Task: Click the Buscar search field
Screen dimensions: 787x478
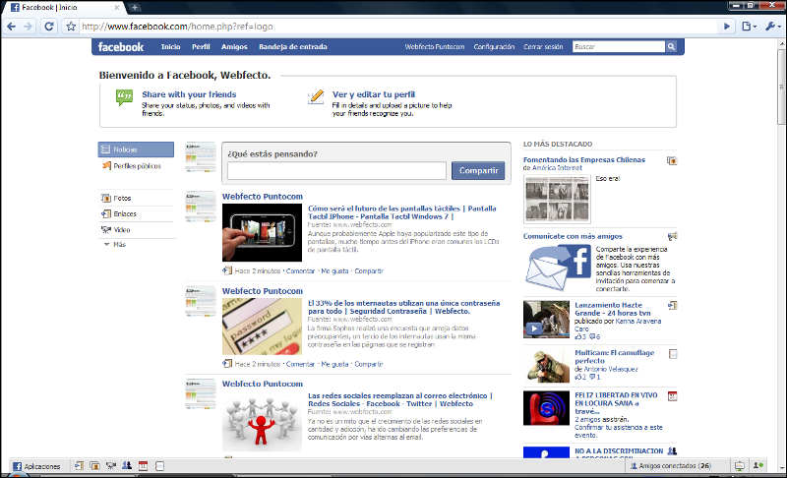Action: click(x=619, y=46)
